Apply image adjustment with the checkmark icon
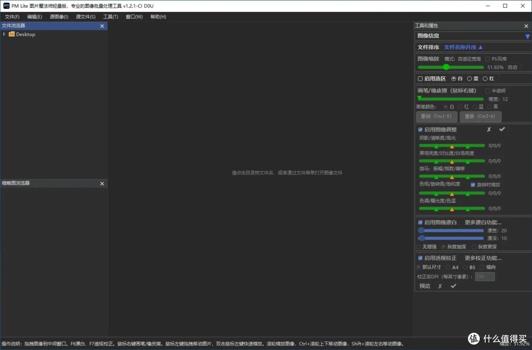 point(502,129)
